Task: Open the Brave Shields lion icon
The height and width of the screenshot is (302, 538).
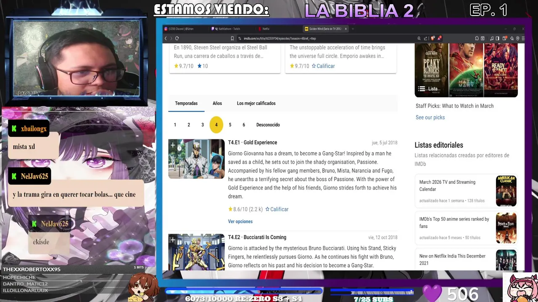Action: (x=433, y=38)
